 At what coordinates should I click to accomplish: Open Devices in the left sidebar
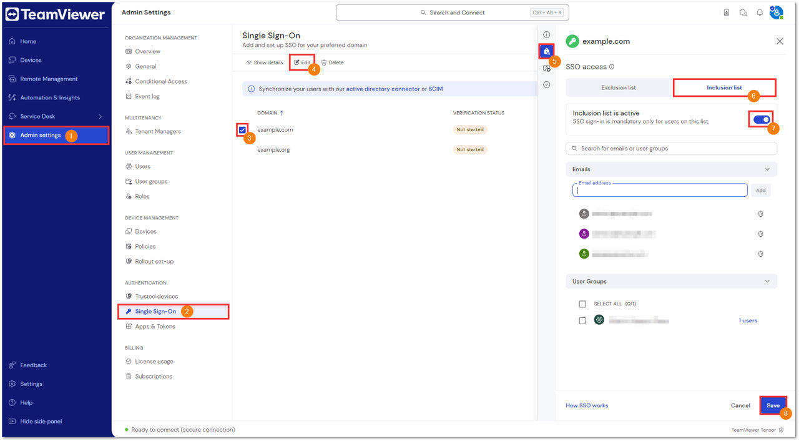pos(31,60)
